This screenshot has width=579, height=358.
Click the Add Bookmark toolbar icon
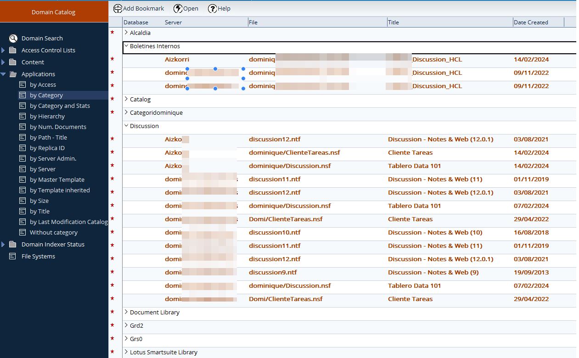118,9
